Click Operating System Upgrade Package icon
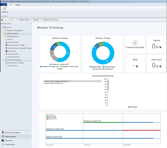 click(6, 48)
